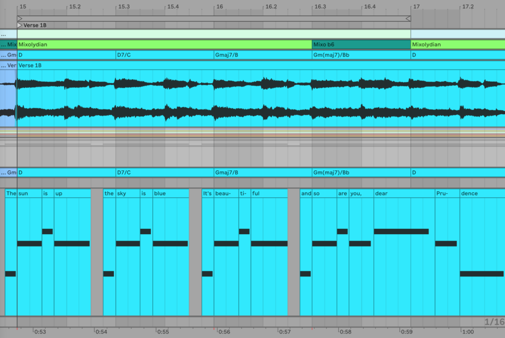505x338 pixels.
Task: Click 0:56 in the time ruler
Action: [x=224, y=332]
